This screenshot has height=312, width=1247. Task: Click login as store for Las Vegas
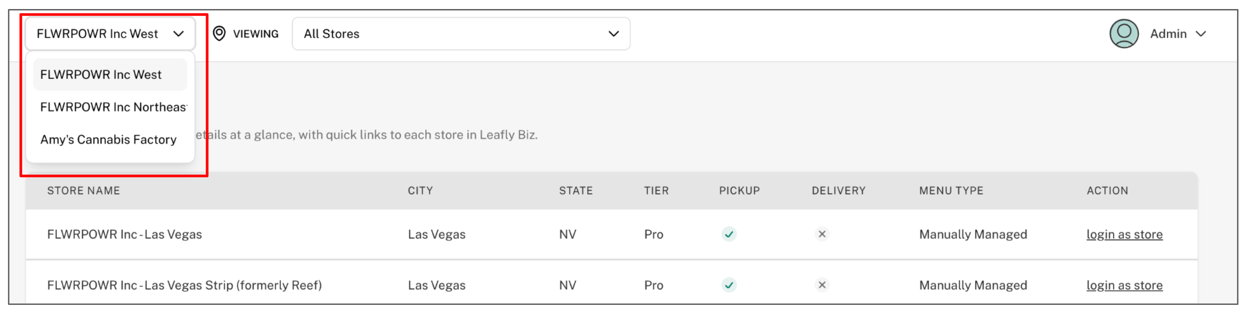click(1124, 235)
